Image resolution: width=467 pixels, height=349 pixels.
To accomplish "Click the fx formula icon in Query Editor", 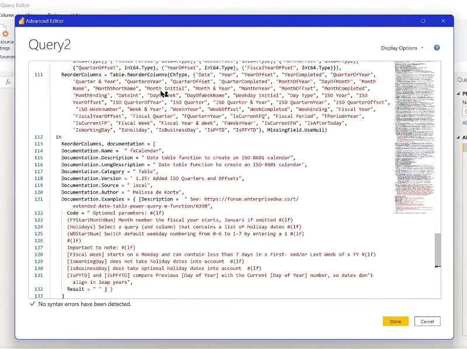I will [x=8, y=82].
